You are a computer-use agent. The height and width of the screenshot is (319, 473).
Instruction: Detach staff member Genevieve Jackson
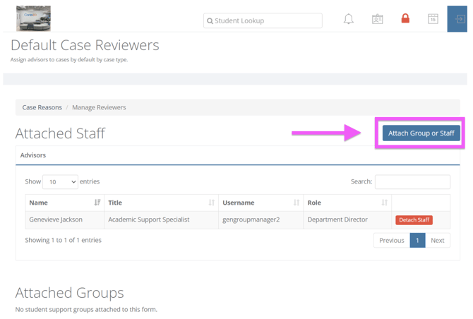pos(414,220)
